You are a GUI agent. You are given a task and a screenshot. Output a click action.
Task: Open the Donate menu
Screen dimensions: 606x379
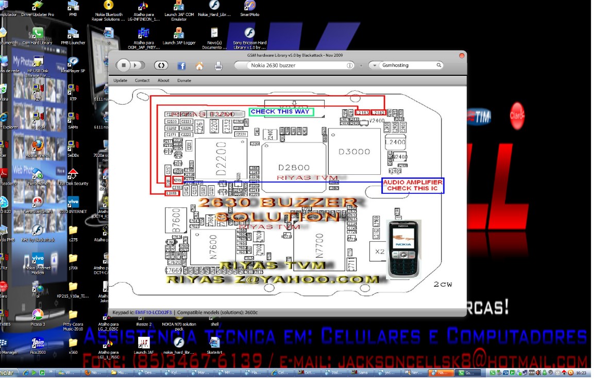[184, 80]
